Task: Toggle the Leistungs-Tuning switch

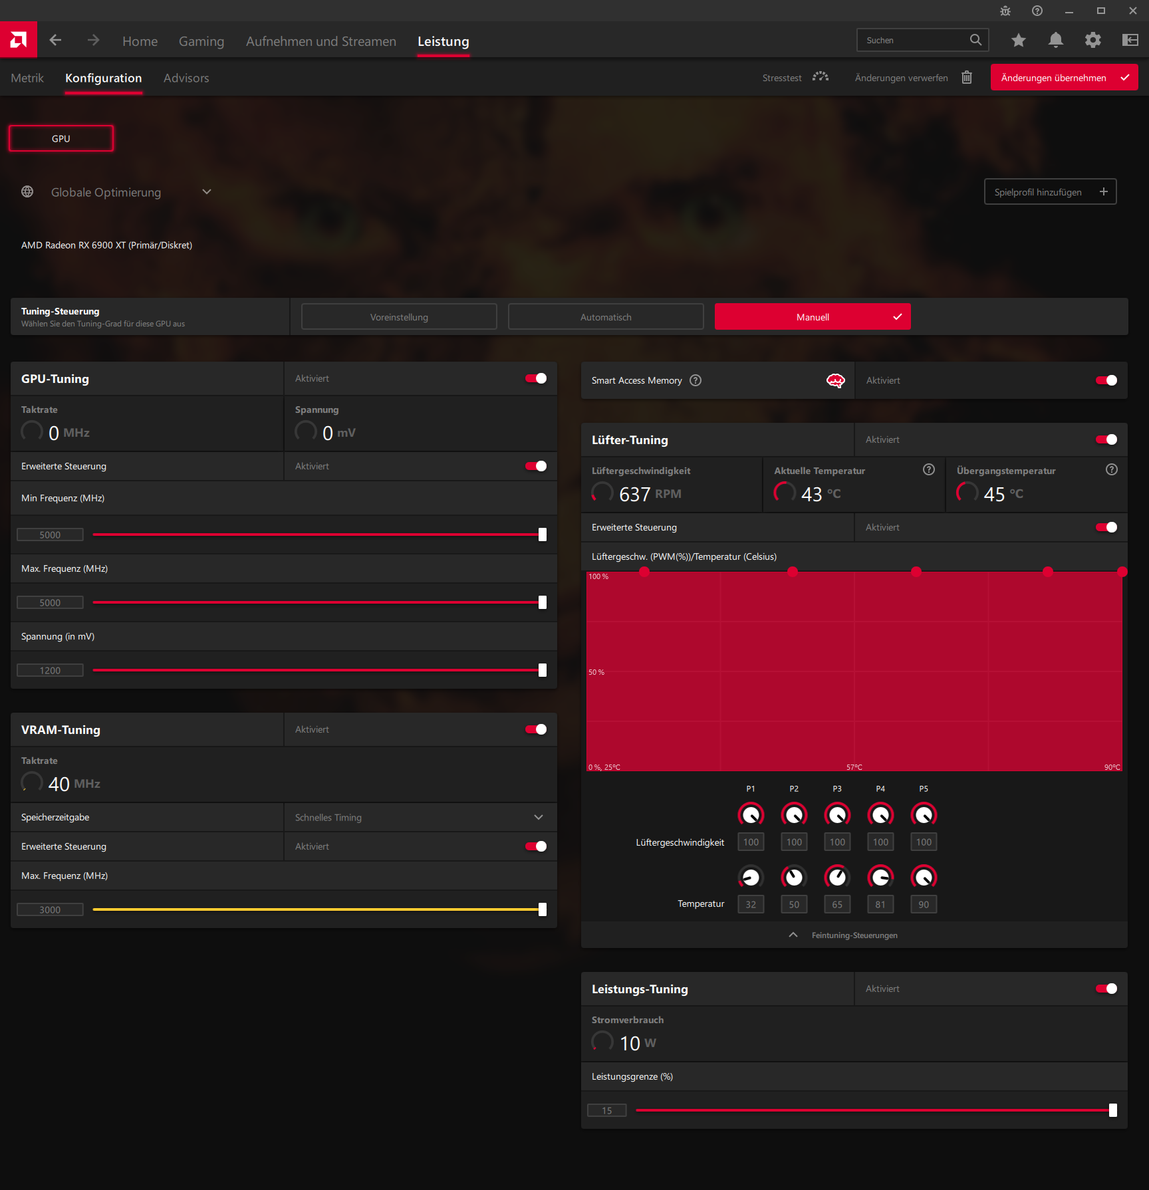Action: tap(1106, 989)
